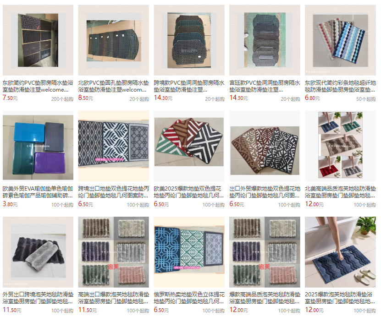Screen dimensions: 381x317
Task: Open the PVC mat image with red checkmark
Action: (x=38, y=40)
